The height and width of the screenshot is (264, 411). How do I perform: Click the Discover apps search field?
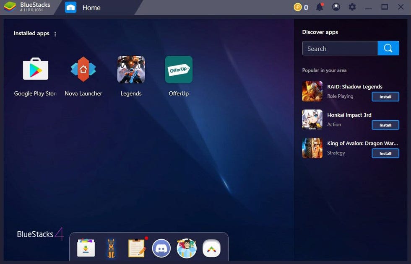coord(340,48)
